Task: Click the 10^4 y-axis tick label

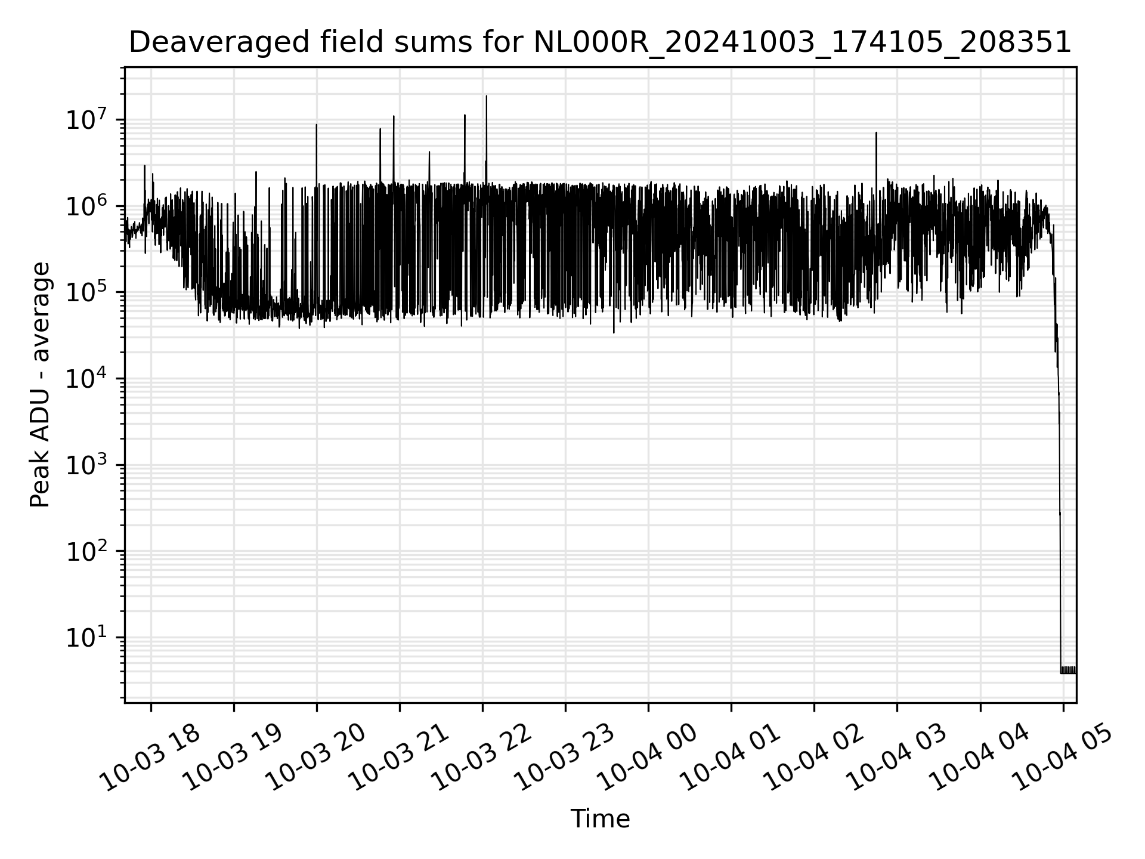Action: point(86,378)
